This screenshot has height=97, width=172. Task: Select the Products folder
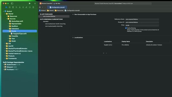tap(11, 56)
